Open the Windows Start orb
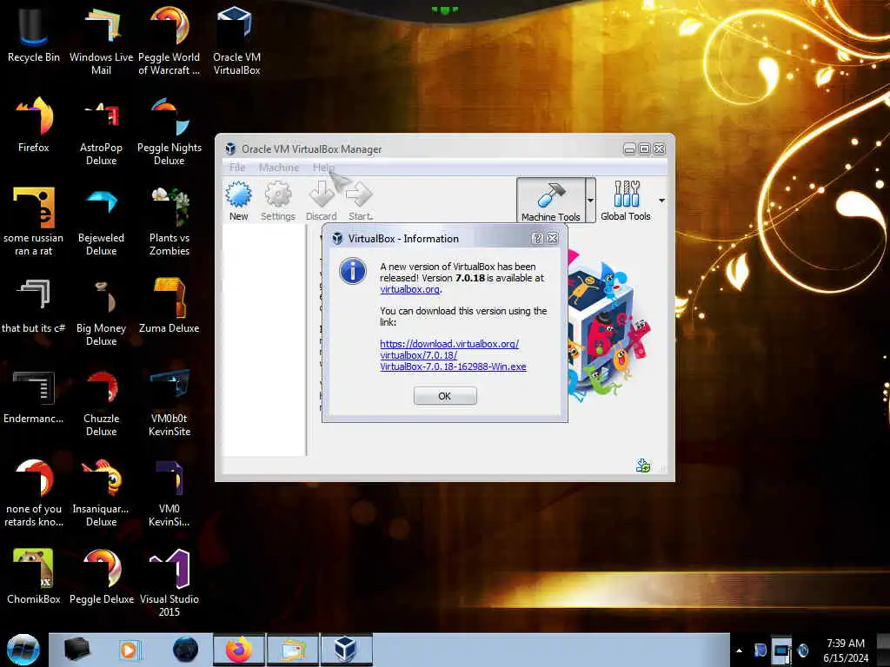Viewport: 890px width, 667px height. [23, 650]
